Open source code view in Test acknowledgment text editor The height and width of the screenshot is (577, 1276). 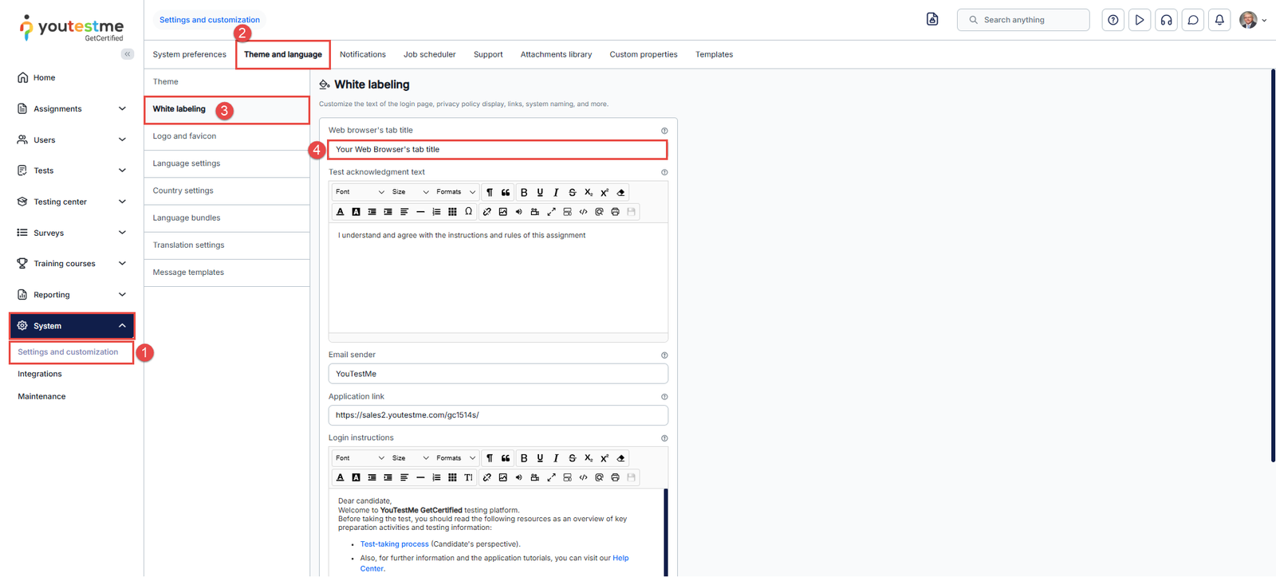coord(583,212)
